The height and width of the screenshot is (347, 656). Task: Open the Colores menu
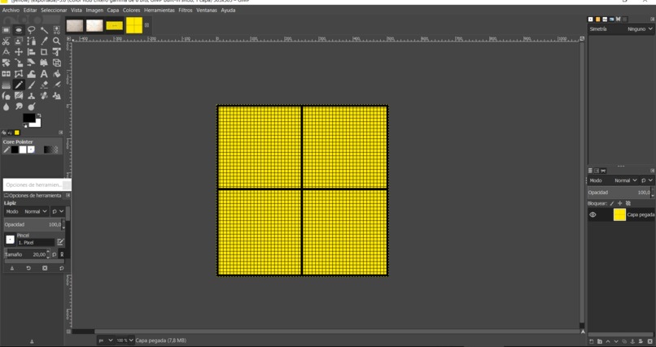tap(131, 10)
